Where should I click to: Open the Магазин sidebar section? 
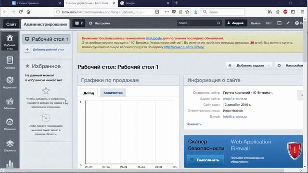coord(10,103)
